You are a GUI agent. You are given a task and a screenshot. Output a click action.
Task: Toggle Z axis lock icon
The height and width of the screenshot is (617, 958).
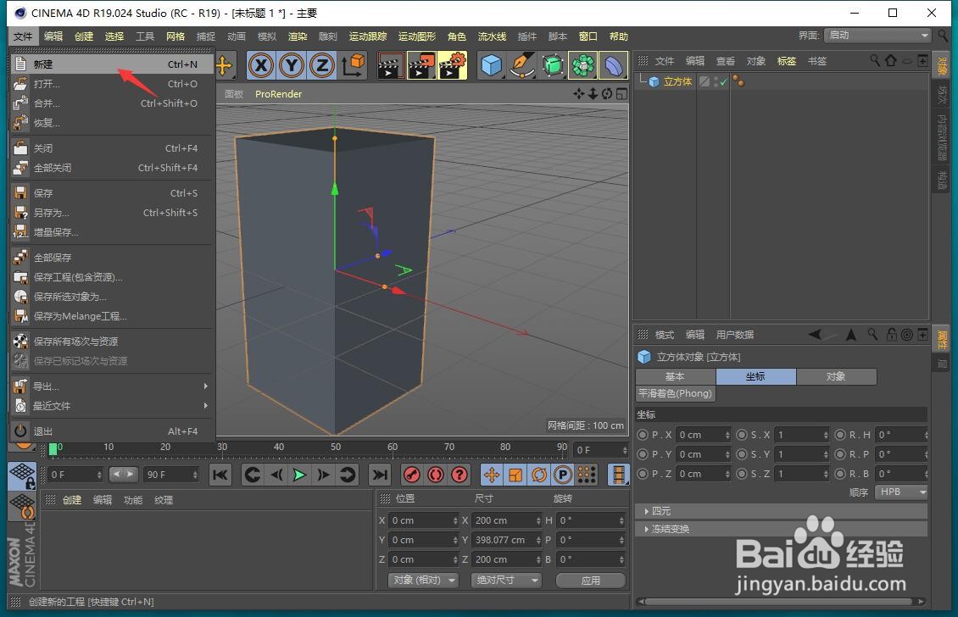coord(322,64)
